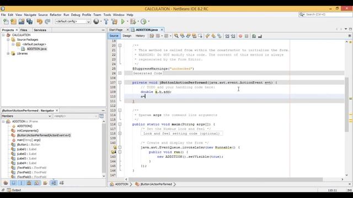Toggle Show Non-Public Members in Navigator
Screen dimensions: 353x198
point(29,183)
